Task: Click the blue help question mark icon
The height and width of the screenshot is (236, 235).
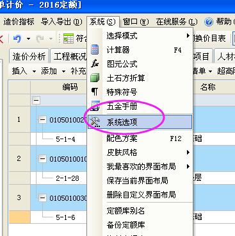Action: (209, 22)
